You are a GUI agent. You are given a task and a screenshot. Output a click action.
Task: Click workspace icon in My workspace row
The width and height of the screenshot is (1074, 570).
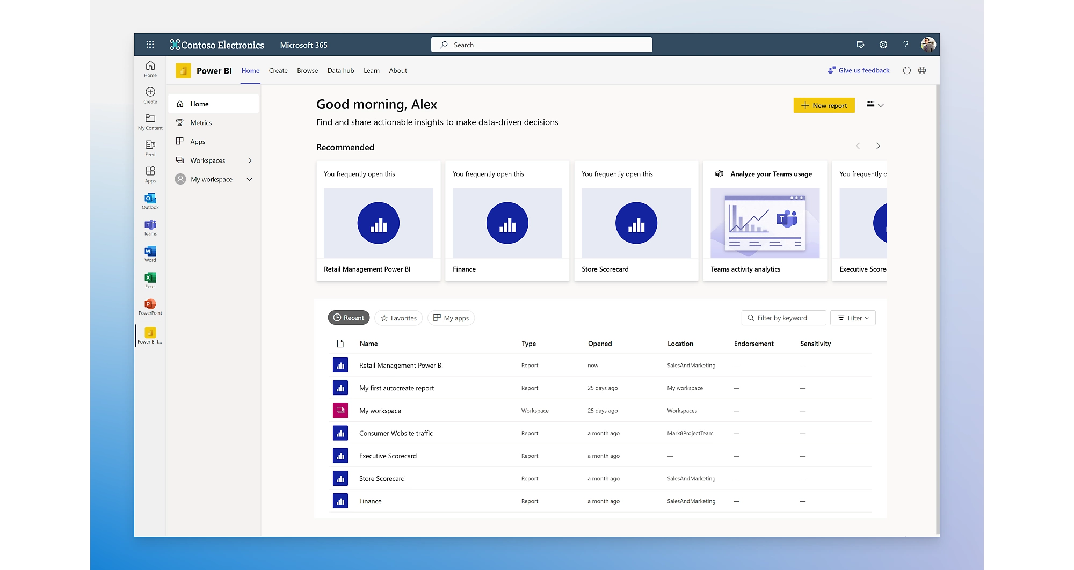tap(340, 411)
